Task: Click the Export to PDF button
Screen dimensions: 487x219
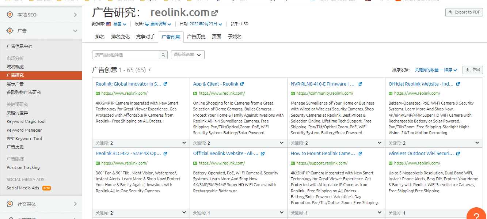Action: [464, 12]
